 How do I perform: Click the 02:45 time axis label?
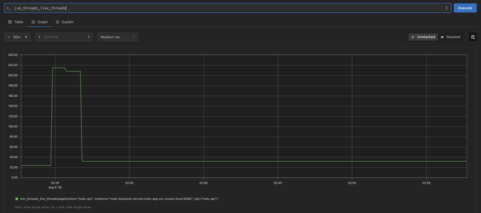point(278,183)
